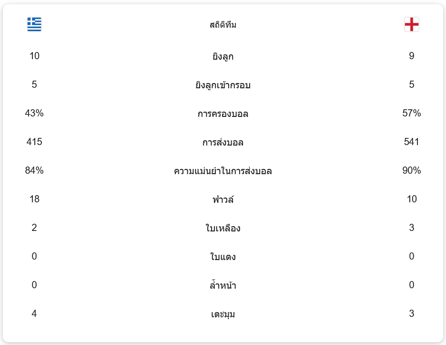Select England's 541 passes value
Screen dimensions: 446x345
pos(412,142)
